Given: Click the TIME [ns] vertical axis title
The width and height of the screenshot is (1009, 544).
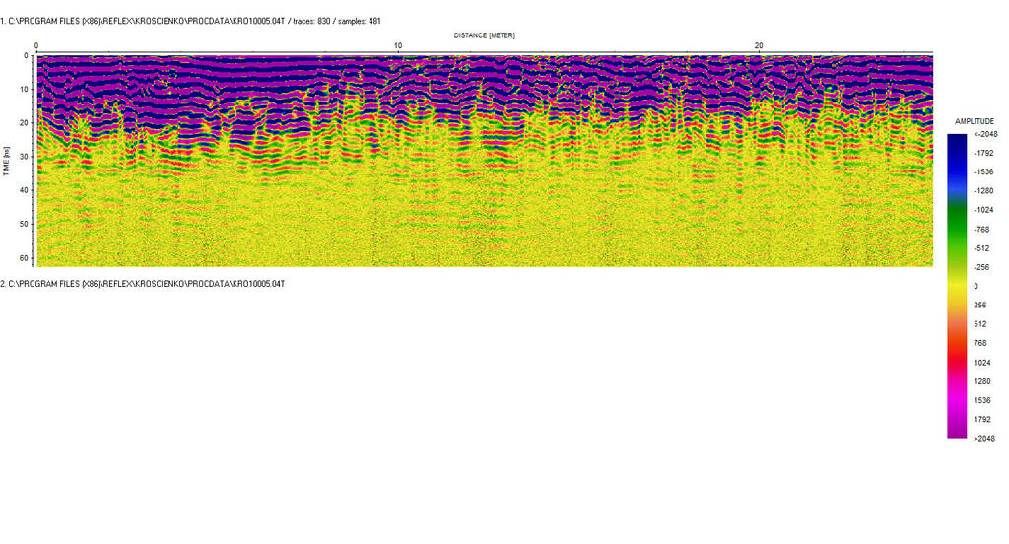Looking at the screenshot, I should pyautogui.click(x=7, y=161).
